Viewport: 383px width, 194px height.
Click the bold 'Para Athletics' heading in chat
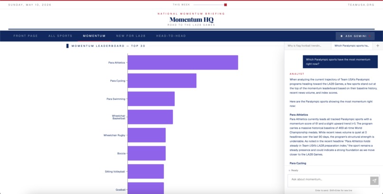pos(299,115)
